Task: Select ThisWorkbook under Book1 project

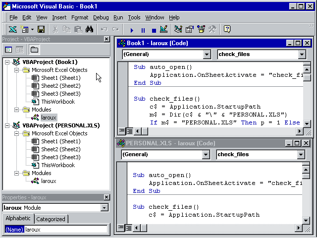Action: click(58, 102)
